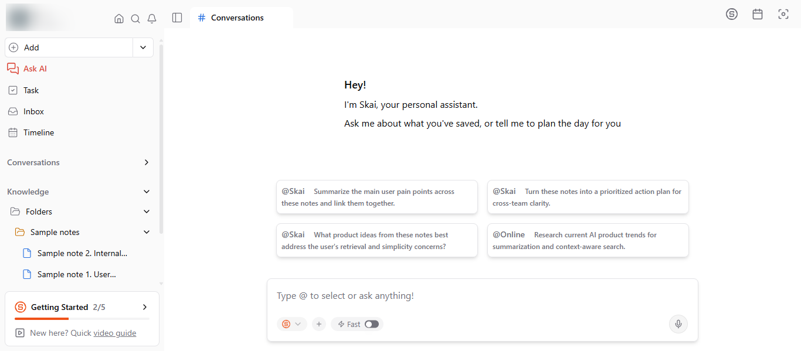
Task: Expand the Conversations section
Action: point(147,162)
